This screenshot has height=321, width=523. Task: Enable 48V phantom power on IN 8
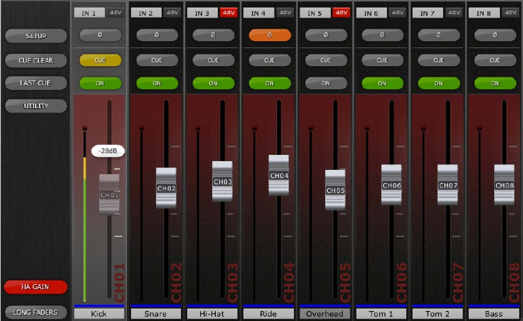click(x=511, y=12)
